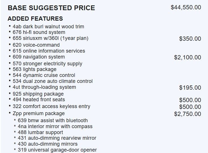
Task: Click the 319 universal garage-door opener sub-item
Action: point(57,150)
